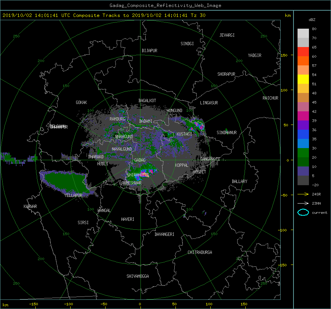
Task: Click the JEVARGI town label
Action: tap(227, 35)
